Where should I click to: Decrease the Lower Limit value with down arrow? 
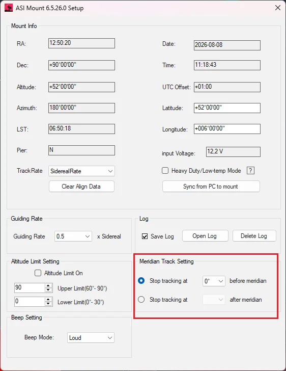(48, 304)
